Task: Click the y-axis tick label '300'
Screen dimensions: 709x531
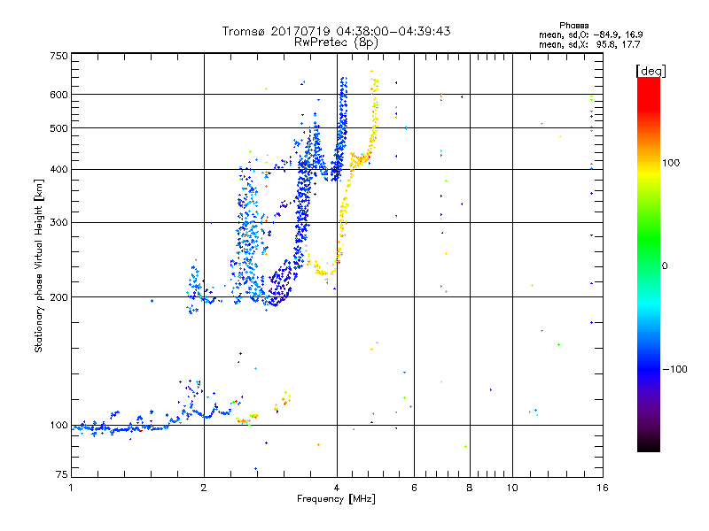Action: 58,223
